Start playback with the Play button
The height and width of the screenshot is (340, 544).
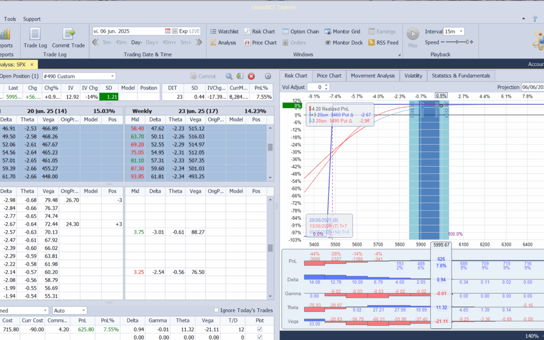pos(413,37)
